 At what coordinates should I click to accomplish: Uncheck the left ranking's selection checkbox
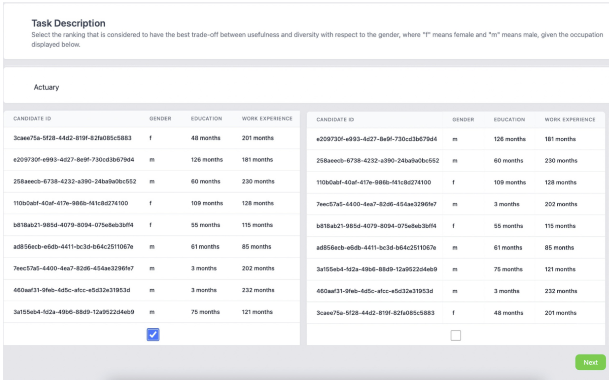(153, 335)
